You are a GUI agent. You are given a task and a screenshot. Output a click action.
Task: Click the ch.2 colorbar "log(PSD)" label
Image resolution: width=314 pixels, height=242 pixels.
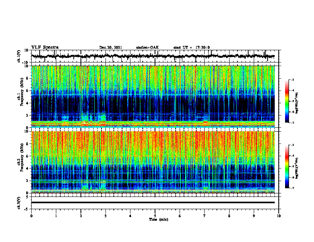point(297,168)
